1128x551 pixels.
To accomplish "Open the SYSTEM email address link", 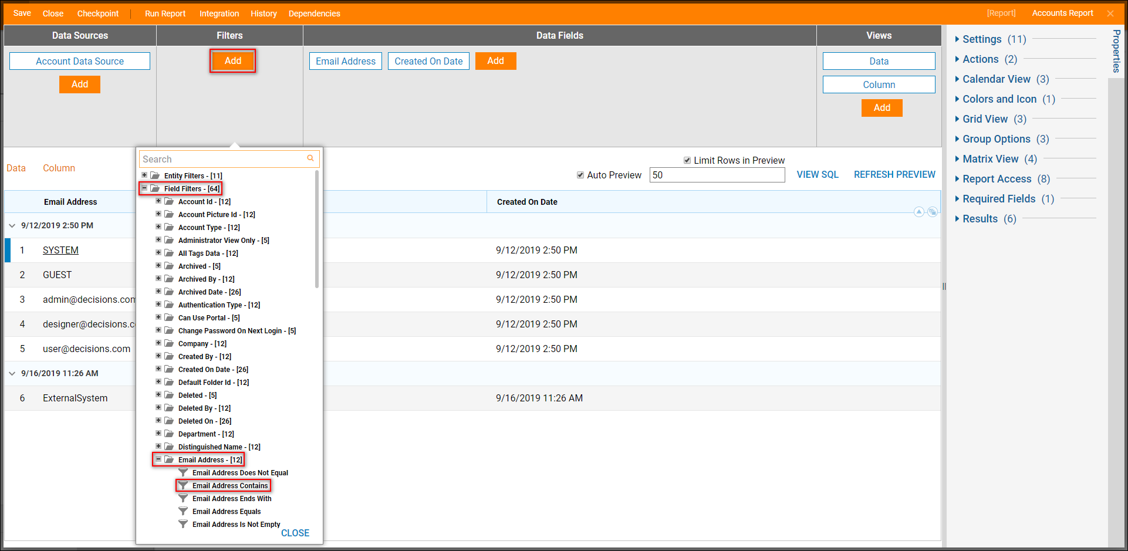I will click(60, 250).
